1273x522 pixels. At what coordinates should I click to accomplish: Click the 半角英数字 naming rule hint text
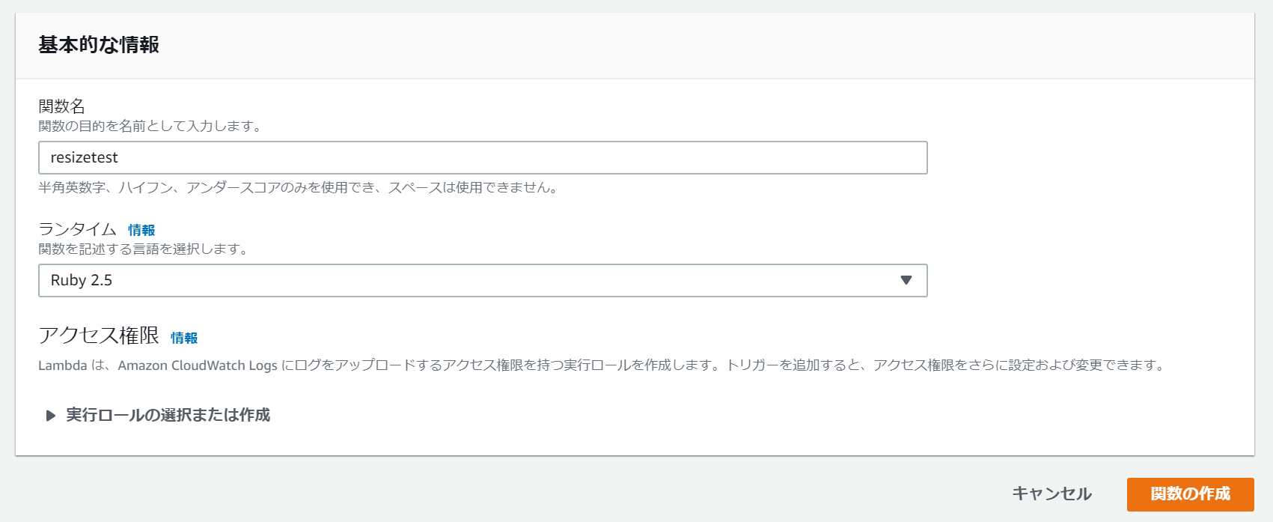coord(299,187)
